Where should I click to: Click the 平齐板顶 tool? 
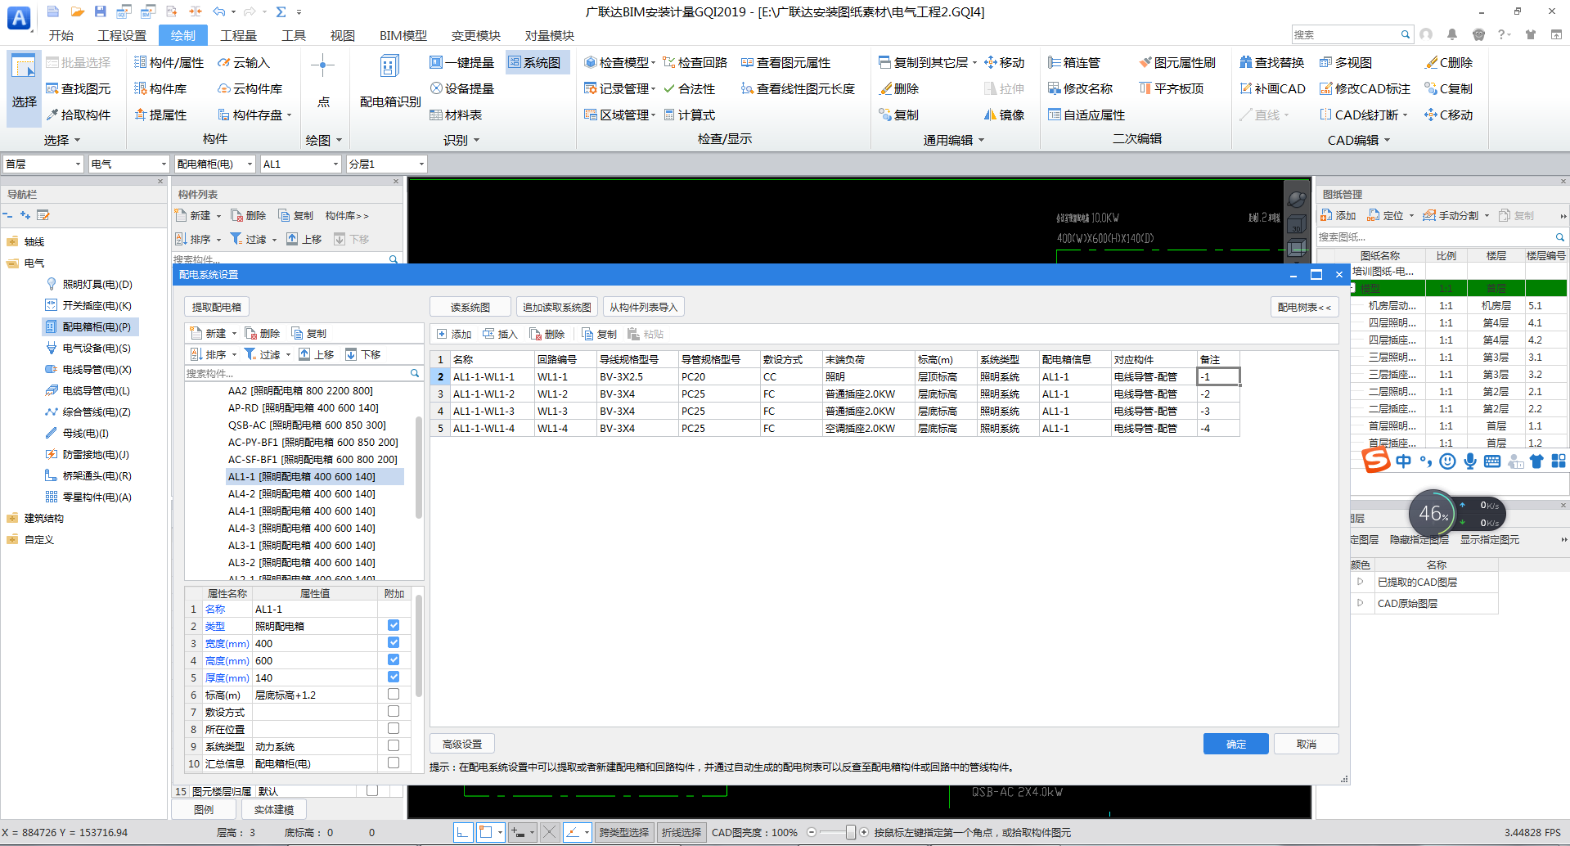[1171, 88]
